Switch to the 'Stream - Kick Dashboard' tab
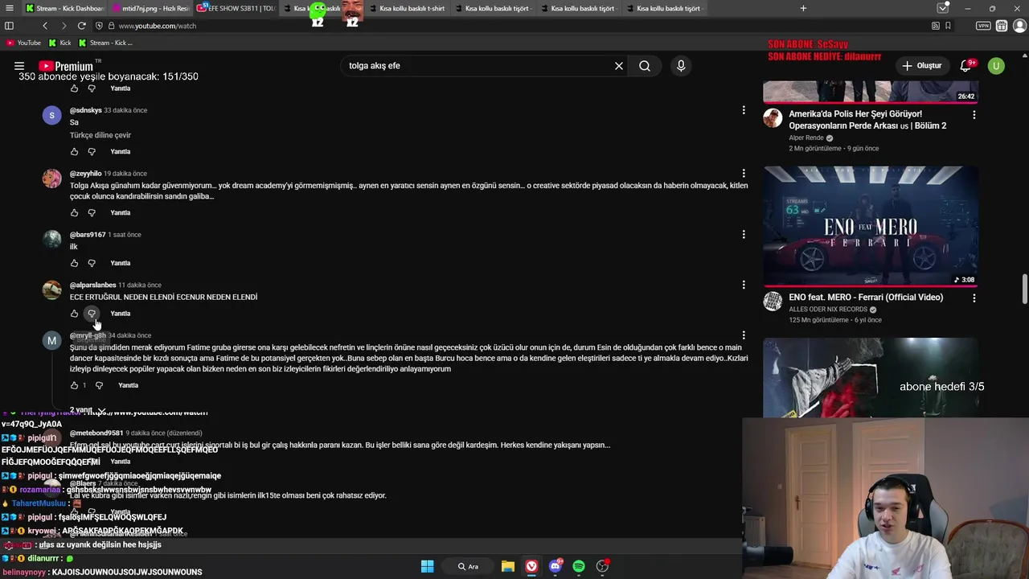 click(x=64, y=8)
